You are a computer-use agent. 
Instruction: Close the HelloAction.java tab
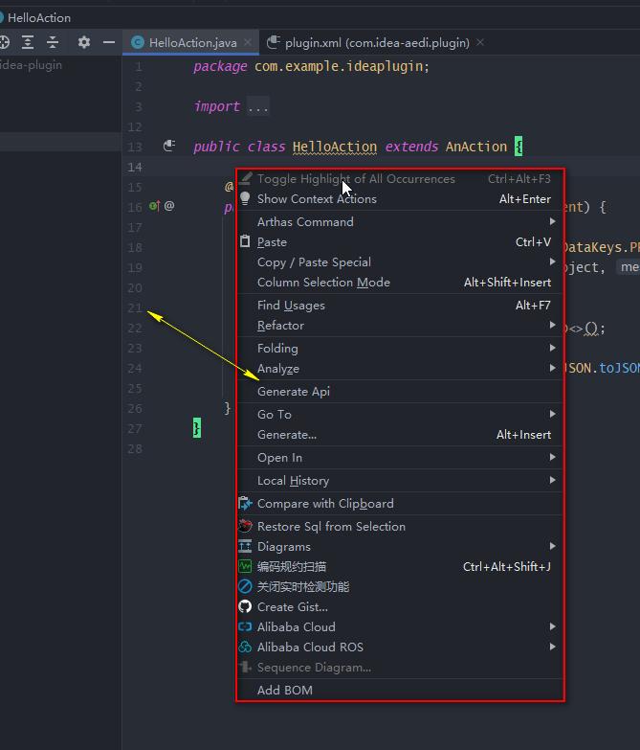point(248,42)
